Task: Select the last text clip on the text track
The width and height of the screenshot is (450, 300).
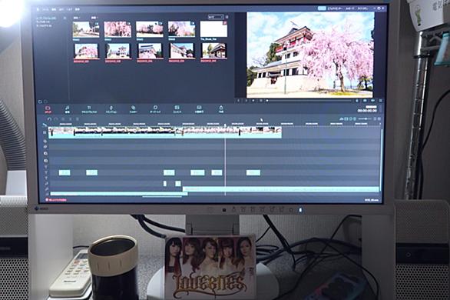Action: click(253, 173)
